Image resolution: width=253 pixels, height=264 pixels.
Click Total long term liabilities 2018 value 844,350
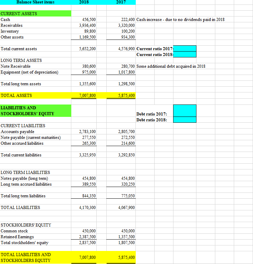pos(89,196)
